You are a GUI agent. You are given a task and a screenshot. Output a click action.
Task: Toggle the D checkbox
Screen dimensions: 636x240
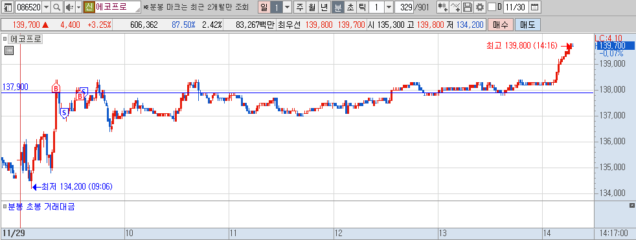point(492,7)
